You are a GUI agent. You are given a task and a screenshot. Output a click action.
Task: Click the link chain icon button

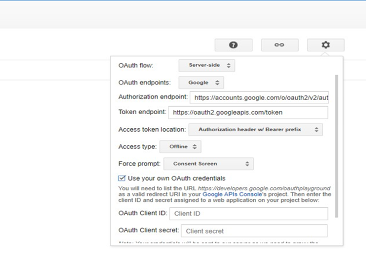click(279, 45)
